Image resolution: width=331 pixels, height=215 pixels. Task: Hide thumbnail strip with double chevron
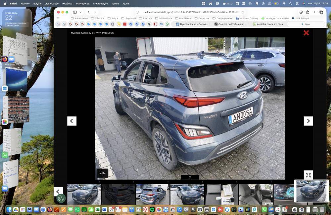pyautogui.click(x=190, y=177)
